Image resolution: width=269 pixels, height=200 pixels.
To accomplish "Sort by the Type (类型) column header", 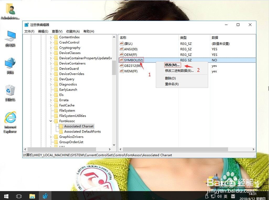I will click(183, 38).
